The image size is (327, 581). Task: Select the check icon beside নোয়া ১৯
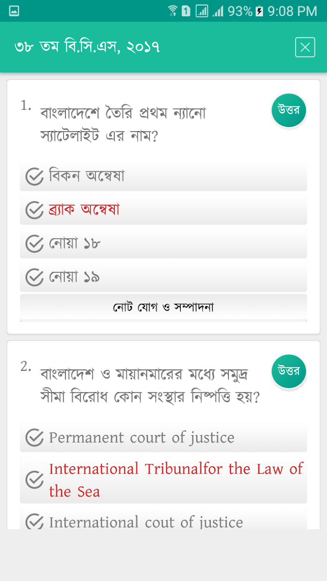click(34, 277)
